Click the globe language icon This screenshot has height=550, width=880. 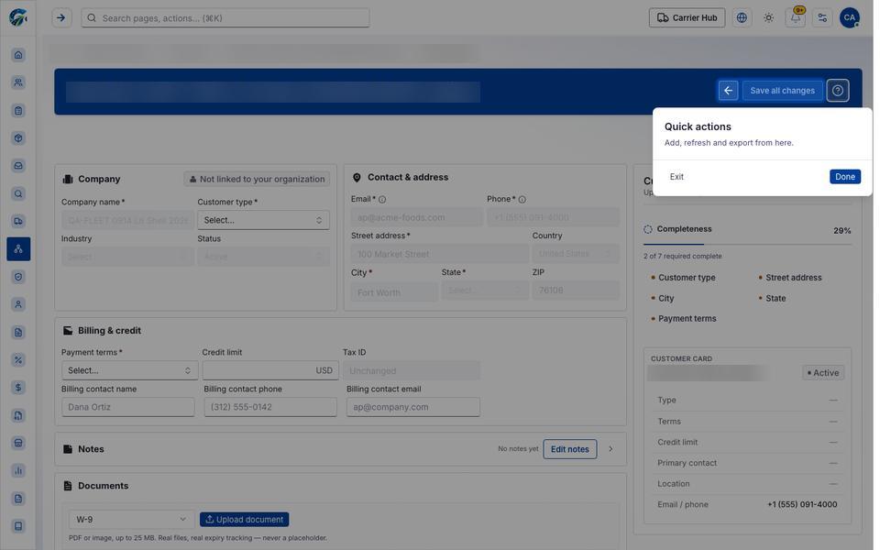coord(742,18)
